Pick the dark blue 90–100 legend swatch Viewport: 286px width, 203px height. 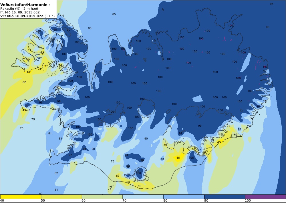point(225,197)
